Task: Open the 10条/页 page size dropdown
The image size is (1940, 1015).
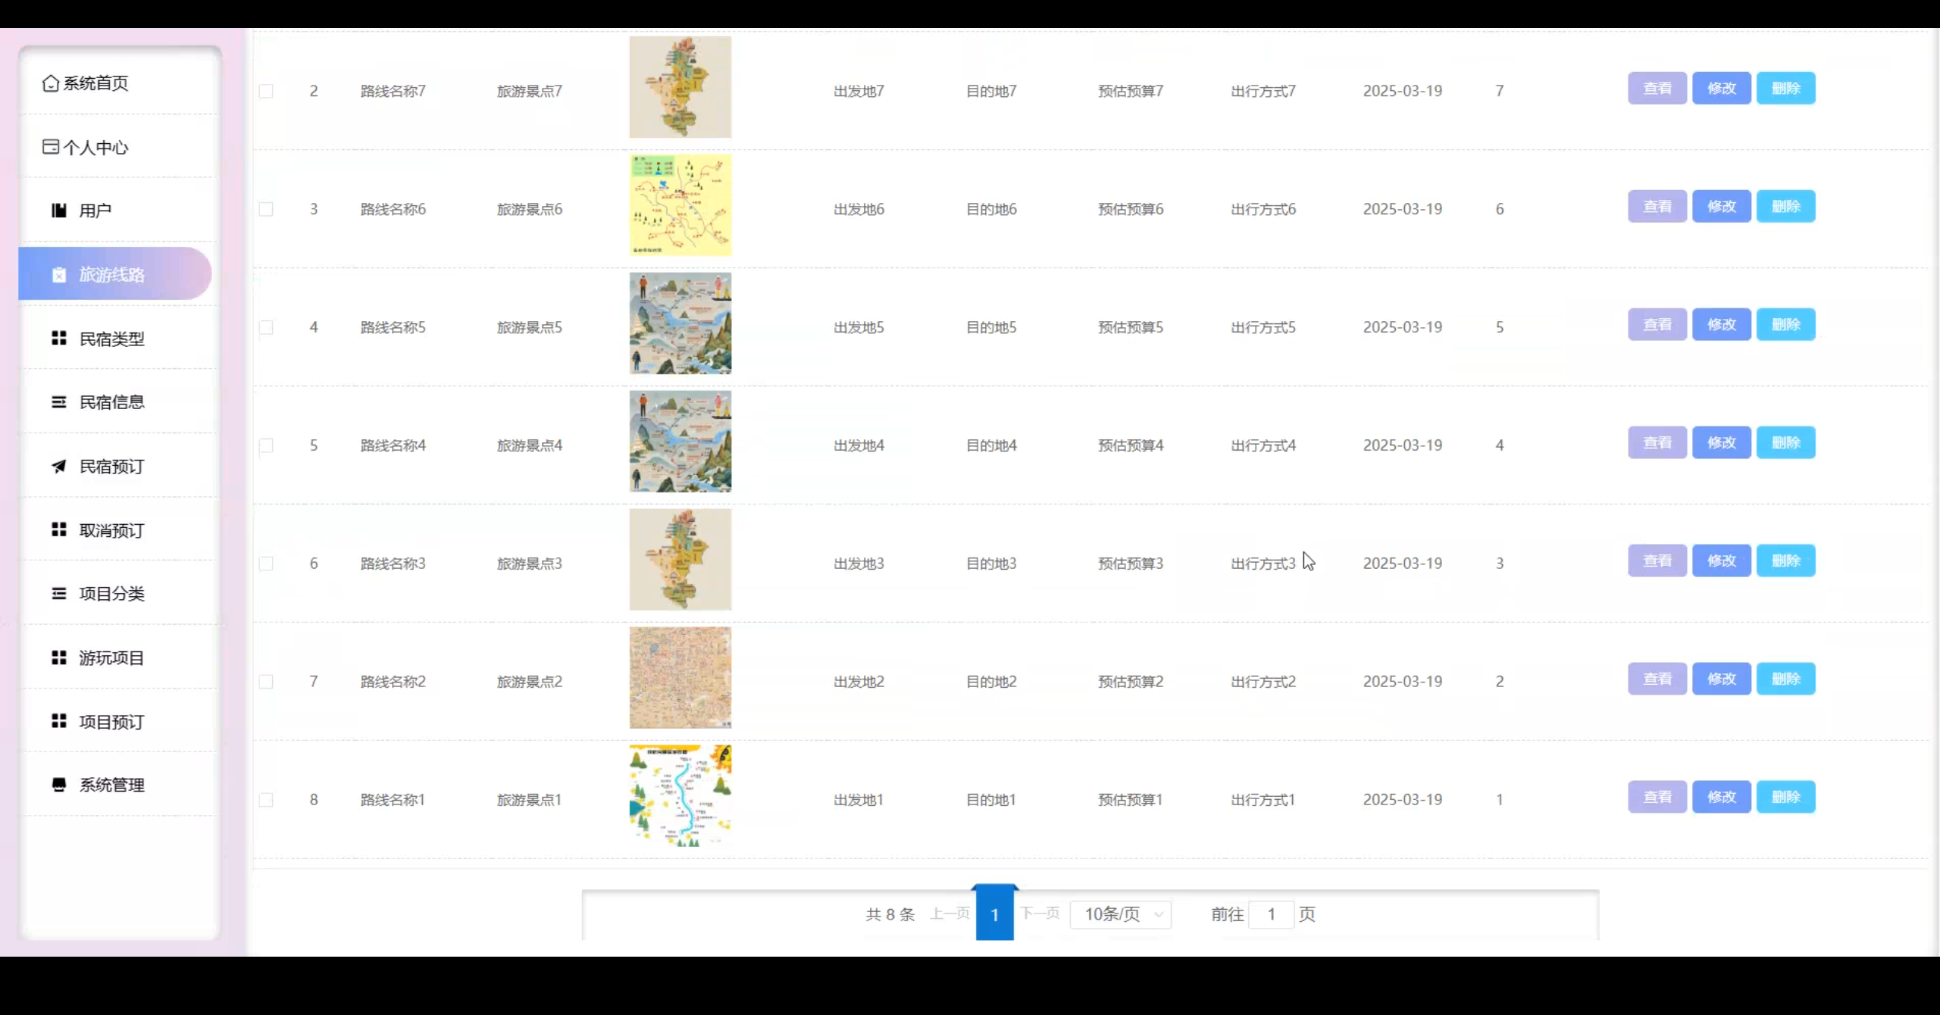Action: tap(1120, 914)
